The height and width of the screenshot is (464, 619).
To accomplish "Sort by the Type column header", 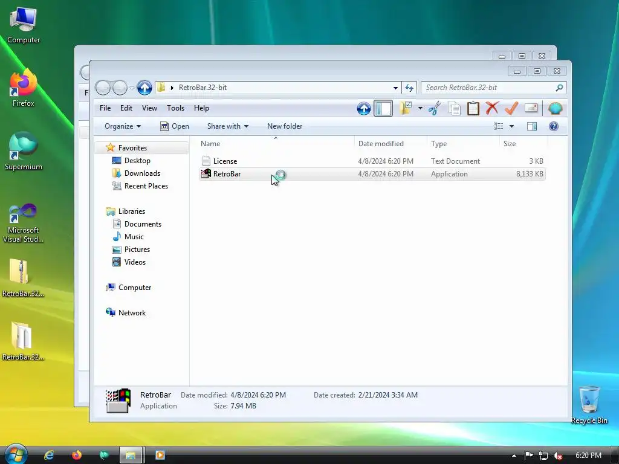I will (462, 144).
